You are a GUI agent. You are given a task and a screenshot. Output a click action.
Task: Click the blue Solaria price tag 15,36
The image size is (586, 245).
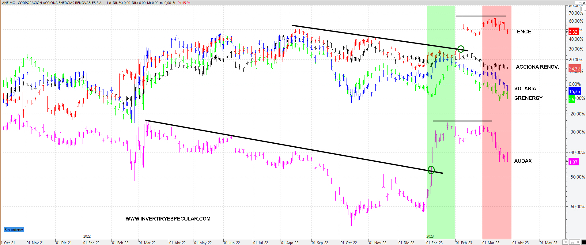click(x=574, y=91)
